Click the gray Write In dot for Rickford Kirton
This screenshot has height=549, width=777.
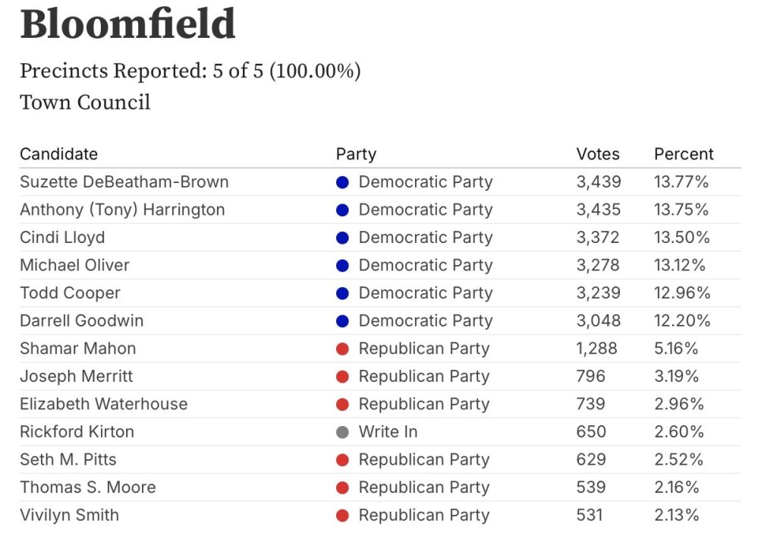click(x=342, y=432)
